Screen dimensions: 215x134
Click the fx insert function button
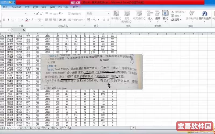(24, 30)
